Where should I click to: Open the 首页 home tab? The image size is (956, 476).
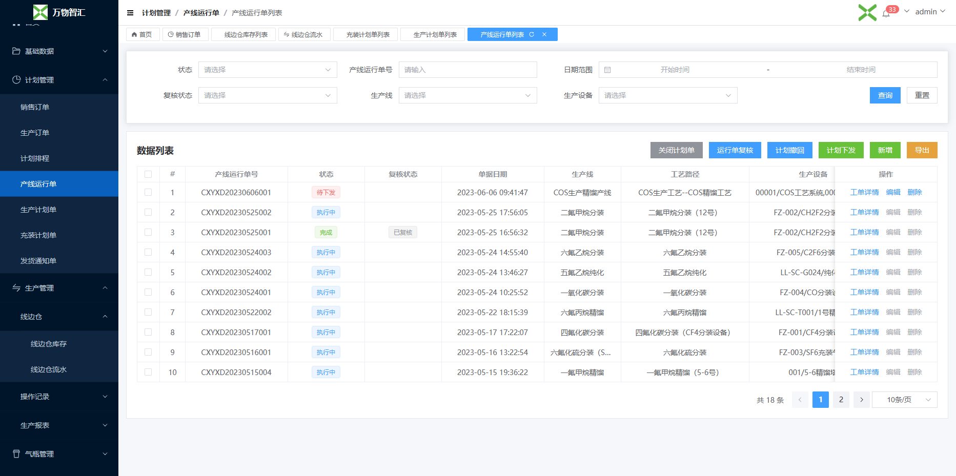[x=142, y=34]
